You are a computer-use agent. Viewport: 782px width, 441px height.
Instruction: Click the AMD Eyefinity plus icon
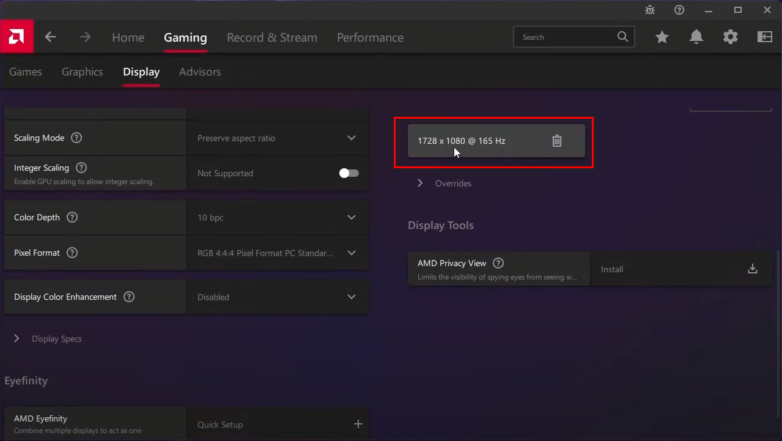click(x=358, y=424)
